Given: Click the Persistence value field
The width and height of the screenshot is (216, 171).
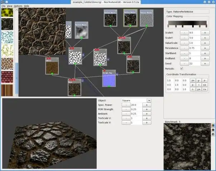Looking at the screenshot, I should [194, 48].
